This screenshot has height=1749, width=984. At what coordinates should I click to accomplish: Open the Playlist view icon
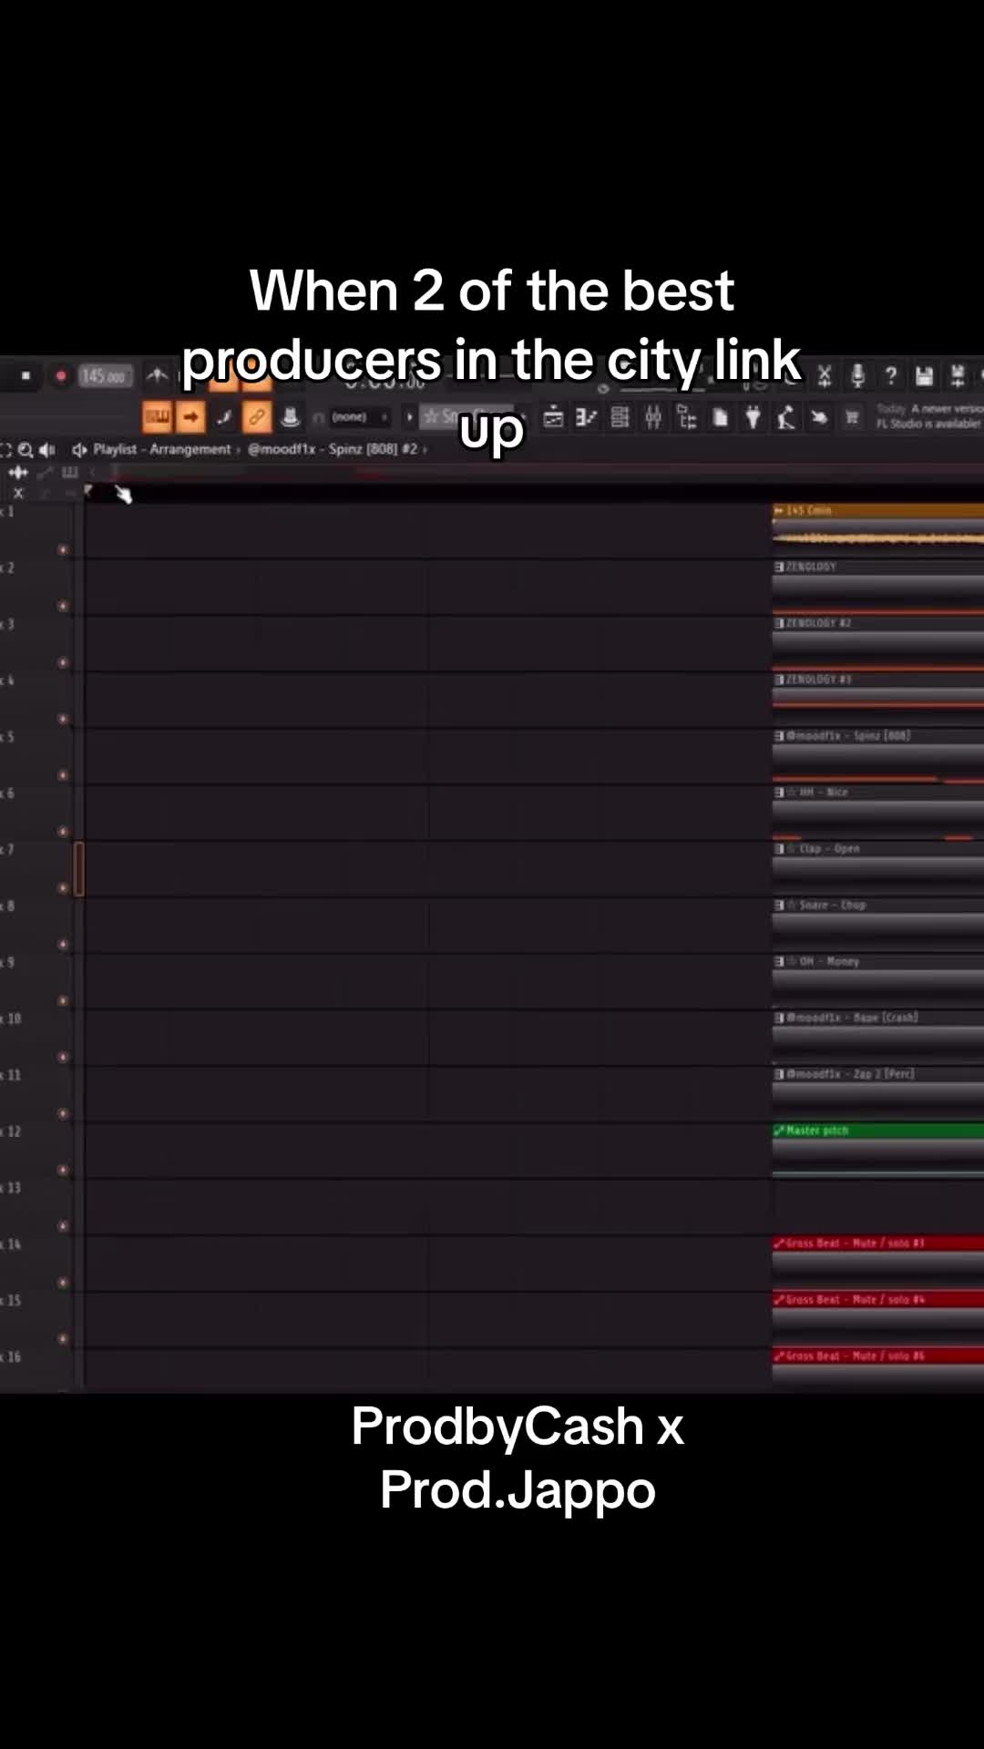tap(553, 418)
